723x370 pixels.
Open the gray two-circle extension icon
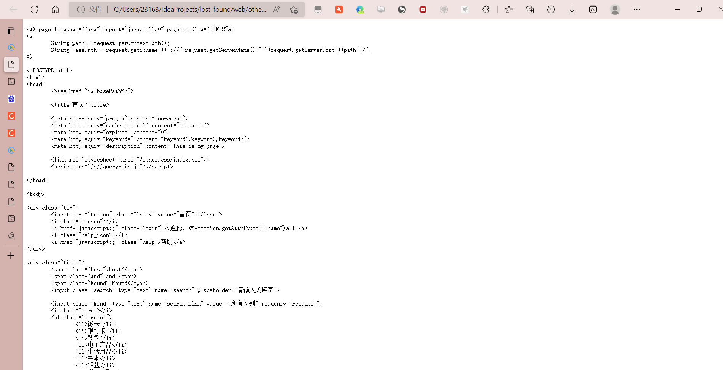(x=318, y=10)
